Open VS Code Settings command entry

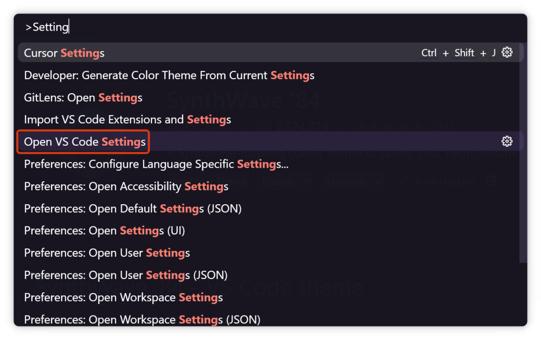(270, 141)
